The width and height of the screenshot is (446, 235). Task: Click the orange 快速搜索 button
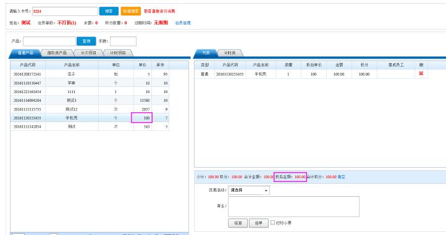[x=131, y=11]
